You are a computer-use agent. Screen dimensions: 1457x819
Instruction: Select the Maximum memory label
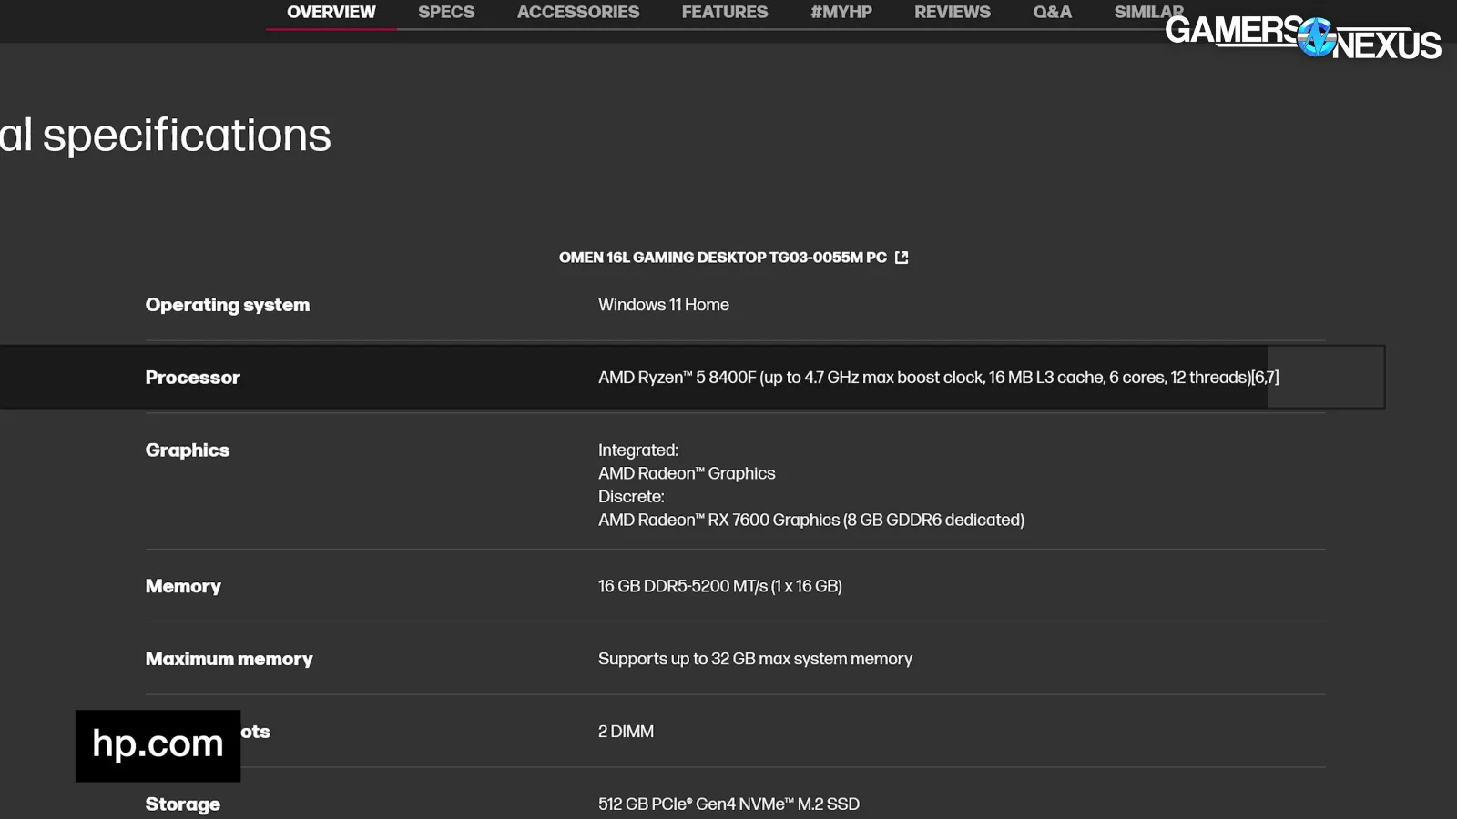click(x=229, y=659)
